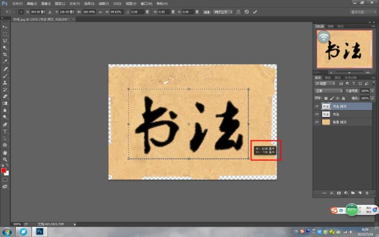Toggle lock position
The height and width of the screenshot is (237, 379).
coord(337,98)
